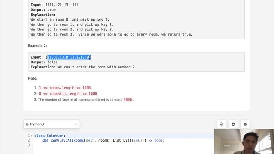The width and height of the screenshot is (274, 154).
Task: Click line number 2 in the gutter
Action: point(29,140)
